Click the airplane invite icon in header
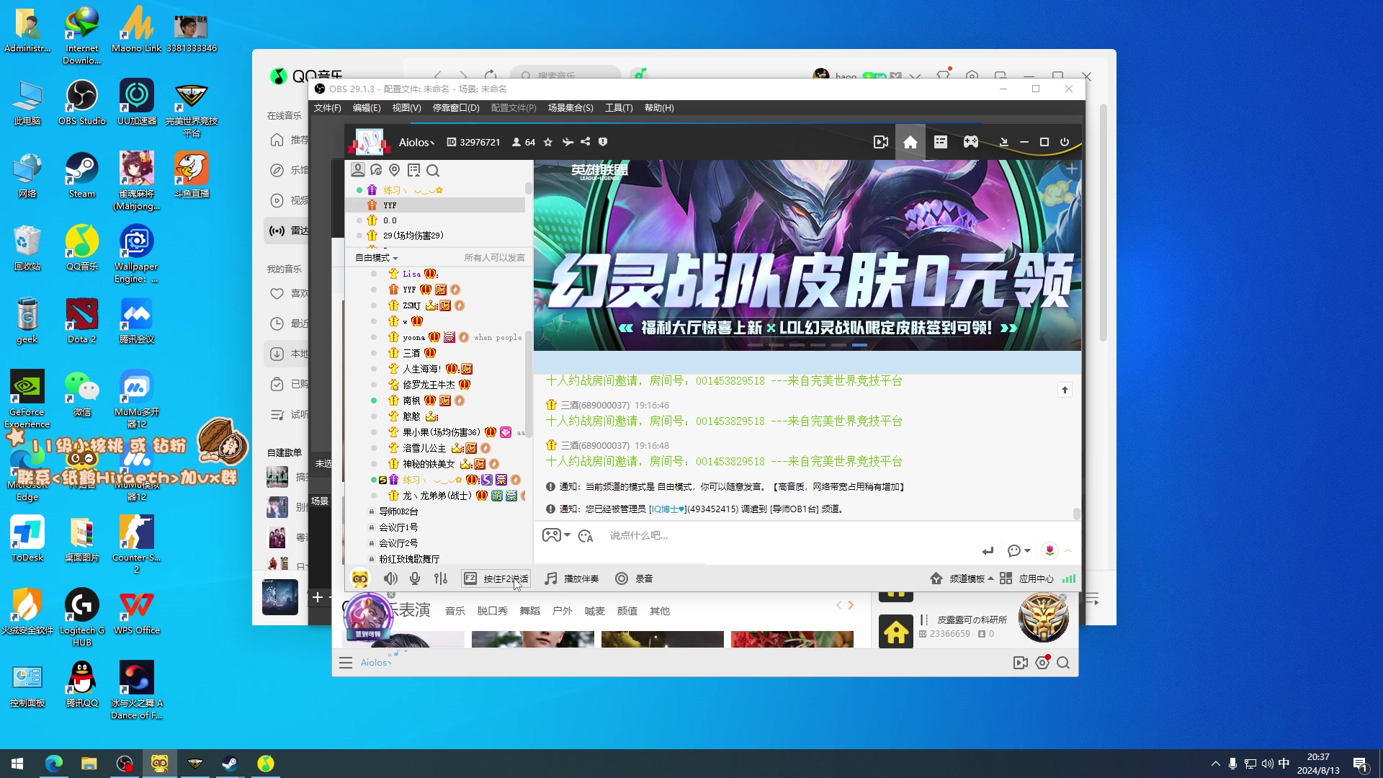The height and width of the screenshot is (778, 1383). (568, 143)
